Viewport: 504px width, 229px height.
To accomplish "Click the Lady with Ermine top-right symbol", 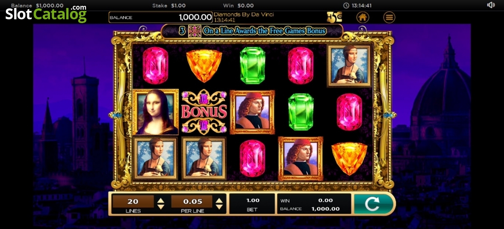I will click(349, 66).
